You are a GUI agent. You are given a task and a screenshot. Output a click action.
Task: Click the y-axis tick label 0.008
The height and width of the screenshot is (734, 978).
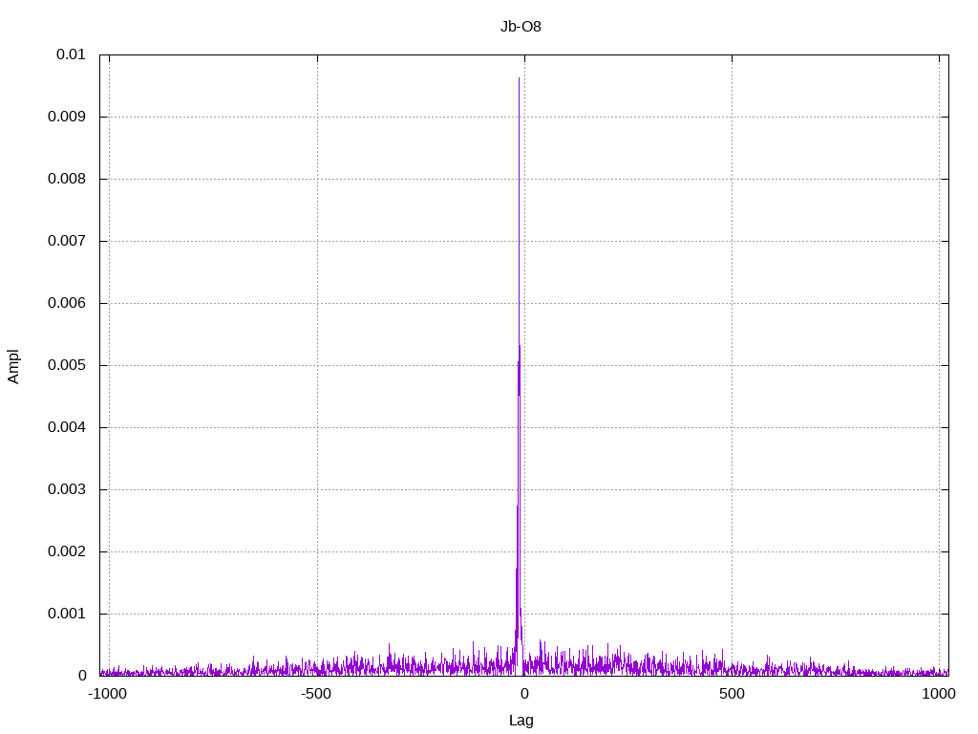[67, 179]
